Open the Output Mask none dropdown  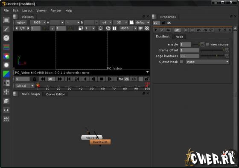(207, 62)
